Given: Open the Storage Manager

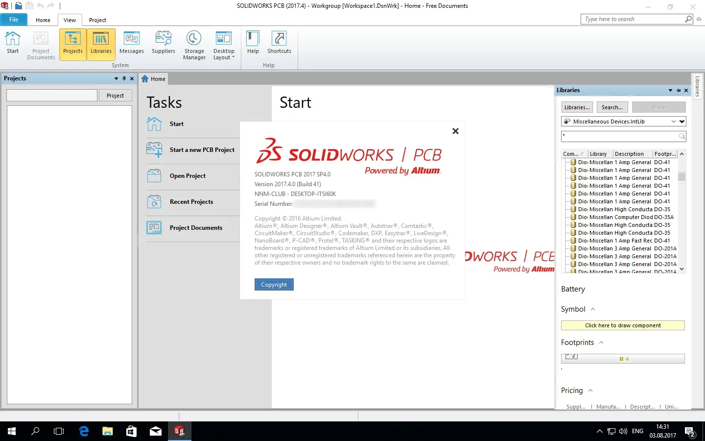Looking at the screenshot, I should (194, 45).
